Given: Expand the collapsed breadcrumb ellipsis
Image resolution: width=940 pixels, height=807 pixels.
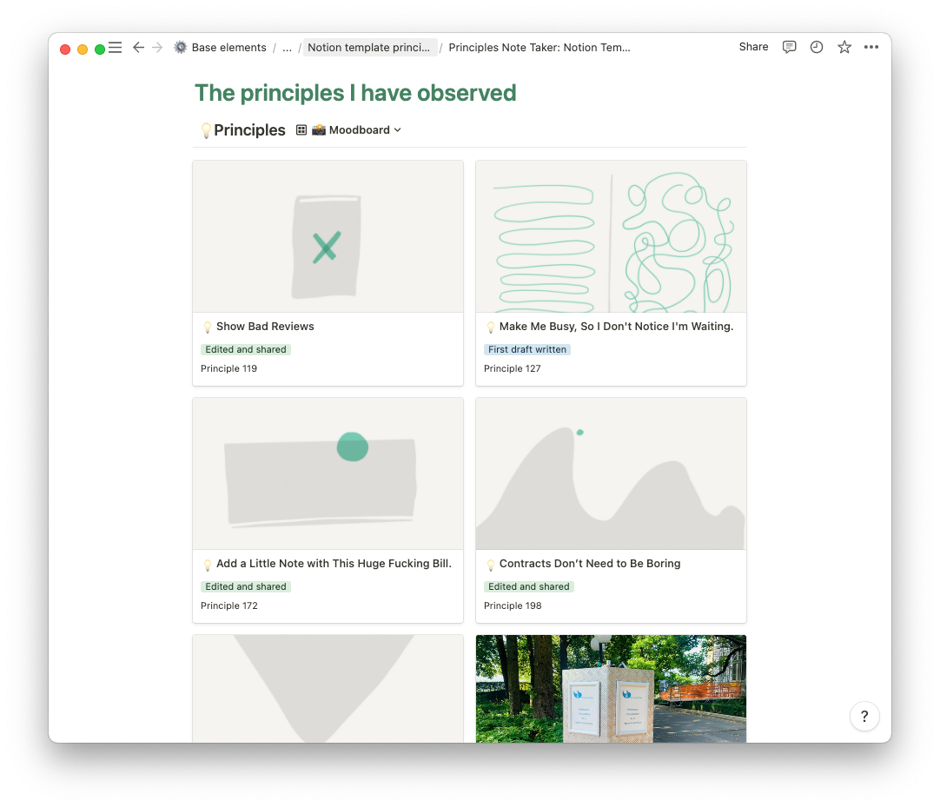Looking at the screenshot, I should pyautogui.click(x=287, y=48).
